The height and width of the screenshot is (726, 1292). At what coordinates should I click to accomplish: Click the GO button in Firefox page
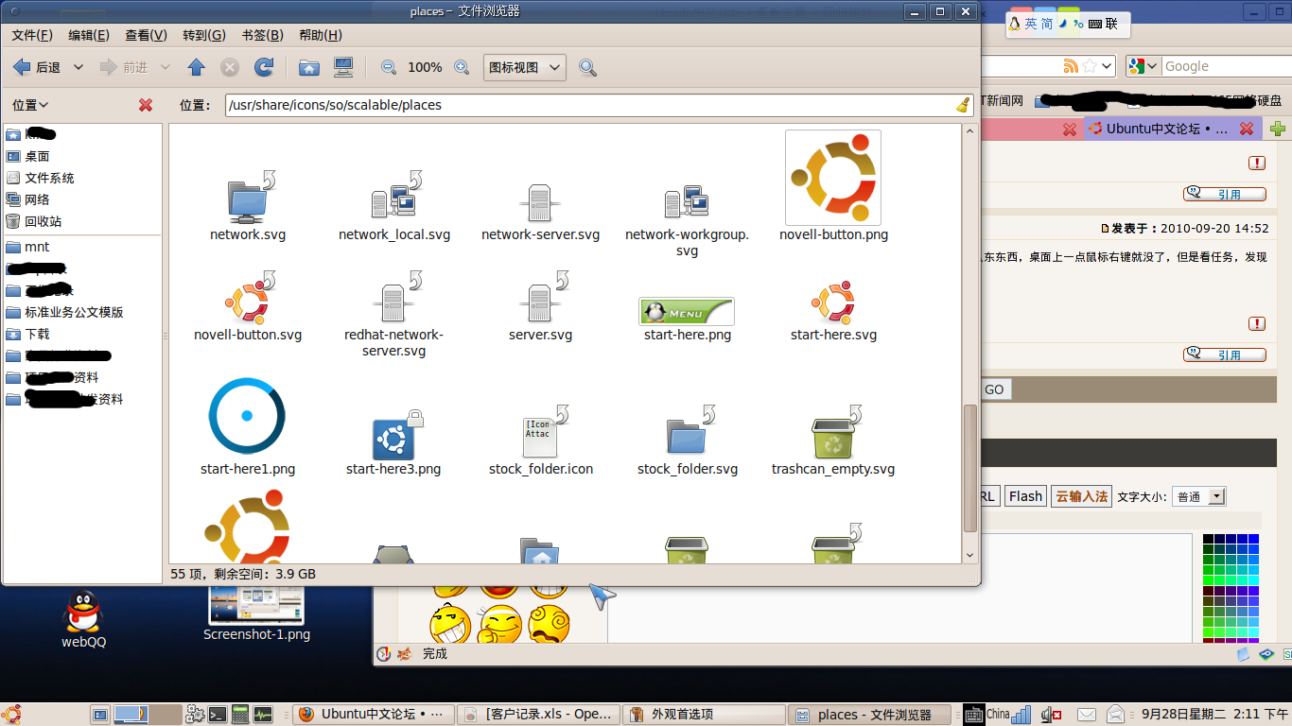coord(994,389)
